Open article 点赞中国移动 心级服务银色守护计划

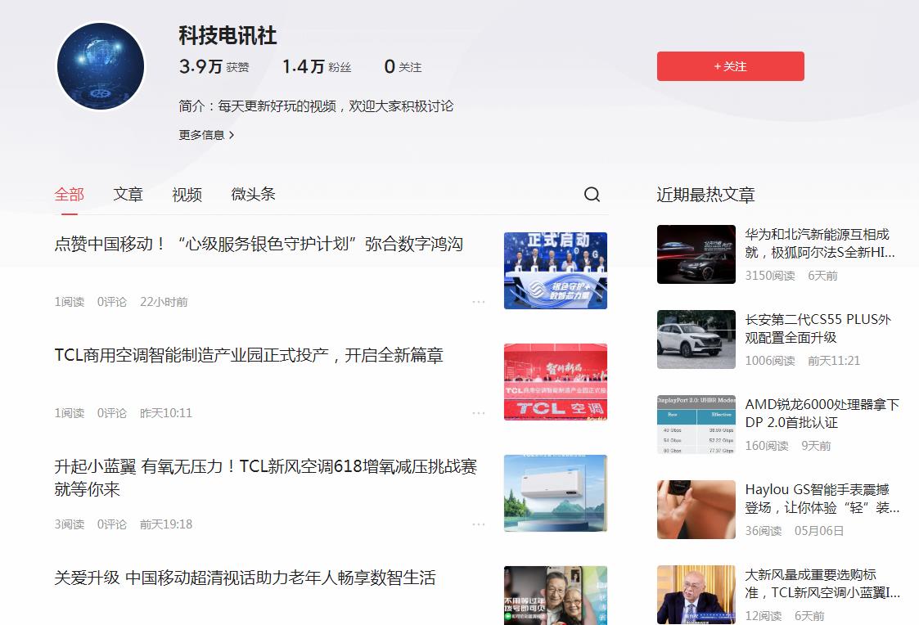point(259,244)
